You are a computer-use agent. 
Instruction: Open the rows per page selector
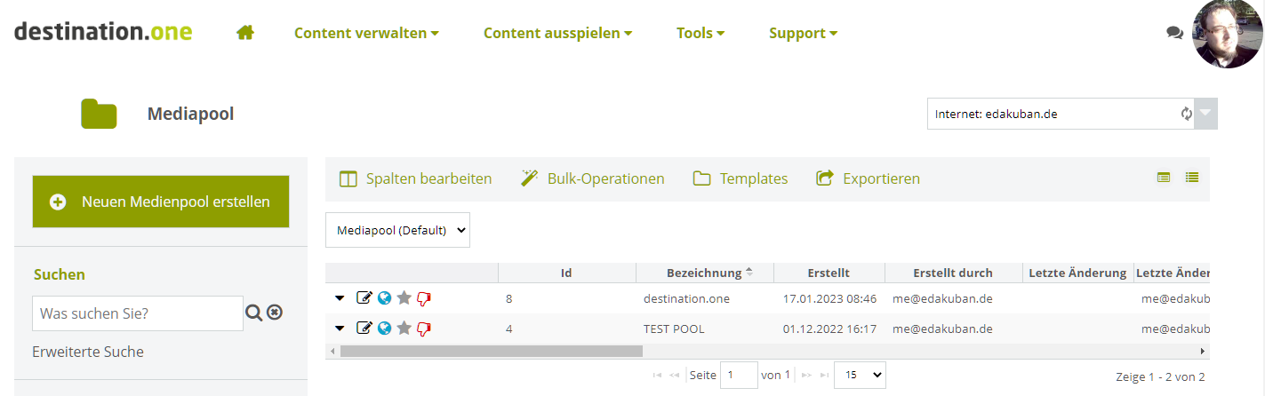[860, 376]
